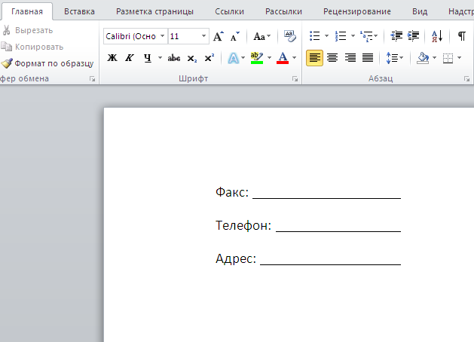The width and height of the screenshot is (474, 342).
Task: Click the word Адрес: in the document
Action: tap(236, 258)
